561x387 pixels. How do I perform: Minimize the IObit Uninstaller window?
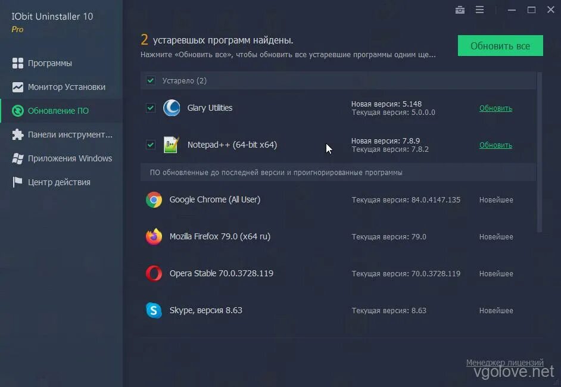point(512,10)
